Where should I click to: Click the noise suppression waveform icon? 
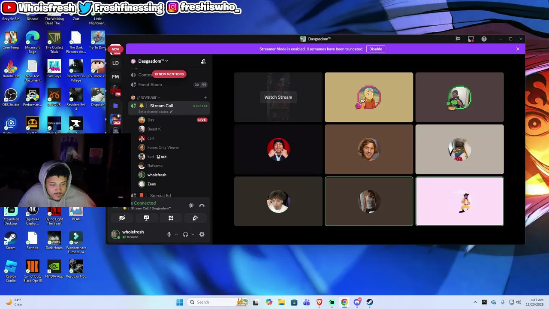(x=191, y=206)
